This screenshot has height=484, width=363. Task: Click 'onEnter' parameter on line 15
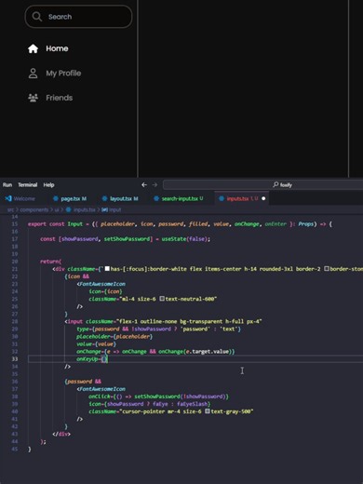(x=276, y=224)
